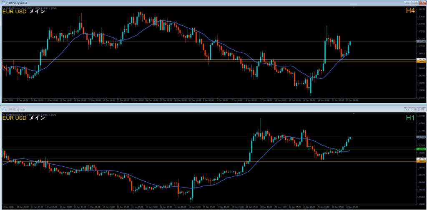The image size is (427, 210).
Task: Expand the arrow beside EURUSD.oj1m,H4 info text
Action: point(3,7)
